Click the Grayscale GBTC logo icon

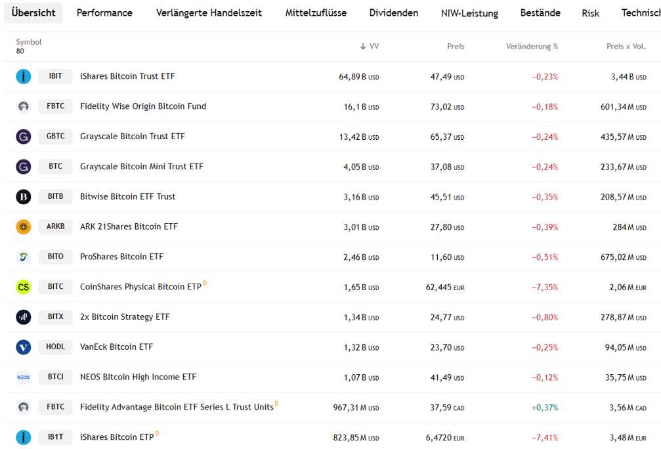23,137
